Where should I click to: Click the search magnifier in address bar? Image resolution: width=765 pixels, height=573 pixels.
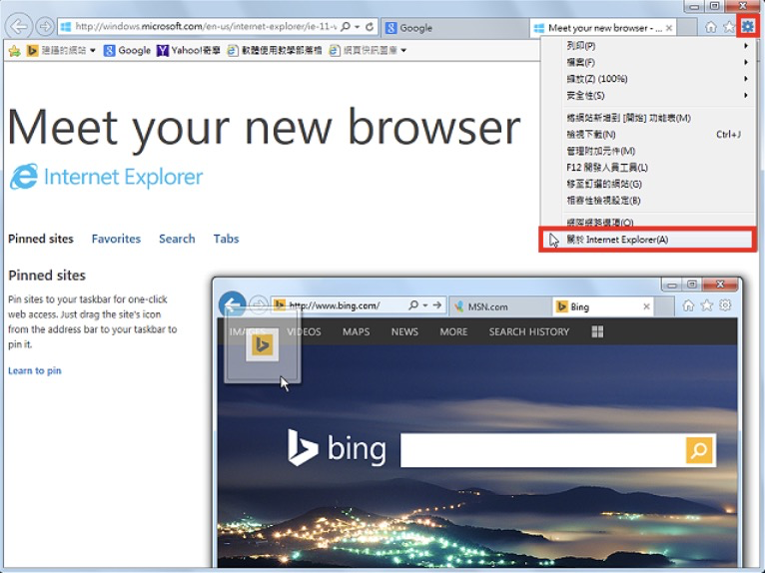(x=346, y=26)
